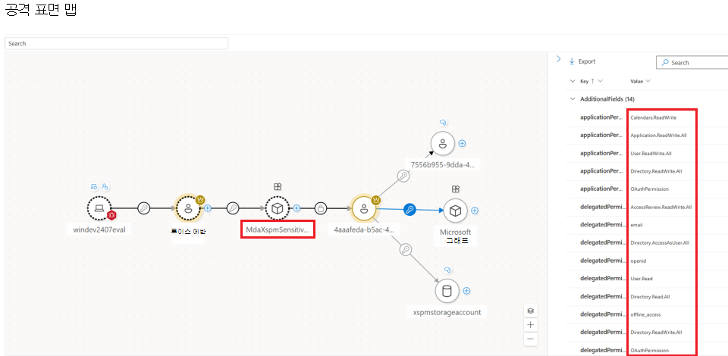The image size is (728, 356).
Task: Select the 7556b955-9dda-4 user node circle
Action: [x=442, y=143]
